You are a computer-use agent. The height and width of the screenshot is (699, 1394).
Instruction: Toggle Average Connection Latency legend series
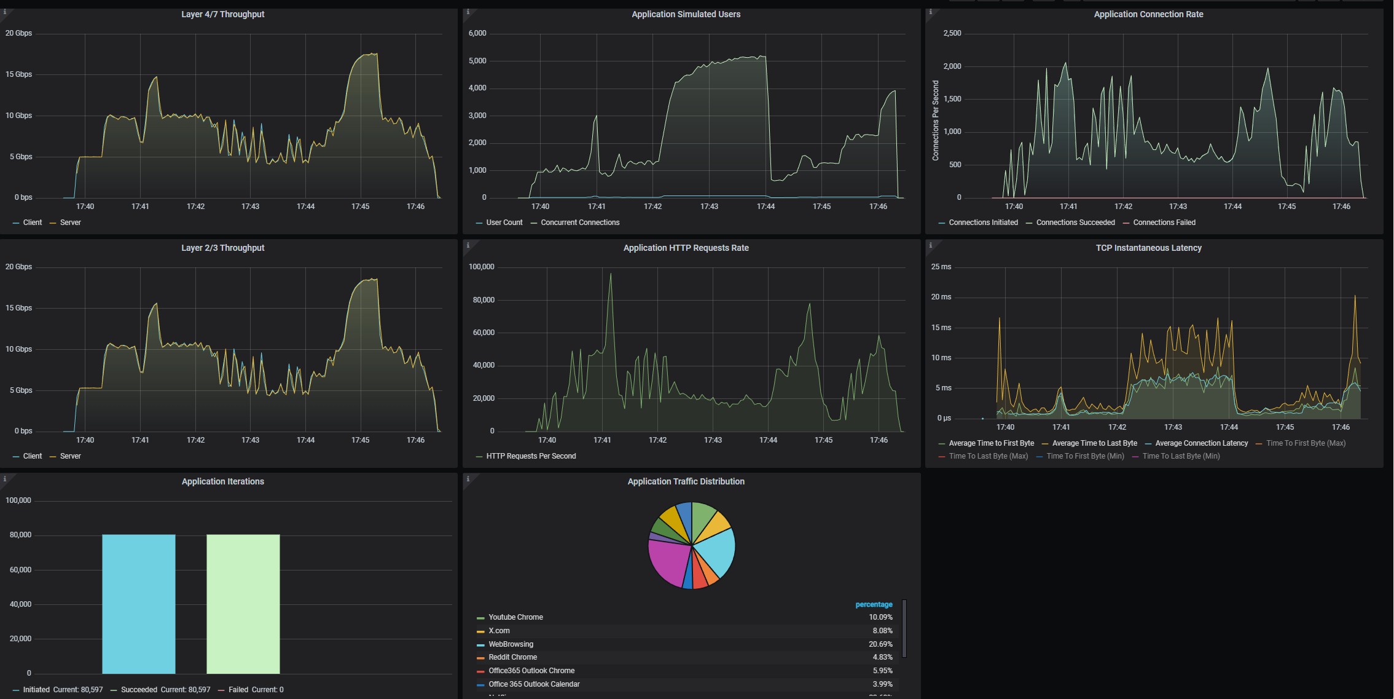(x=1201, y=443)
